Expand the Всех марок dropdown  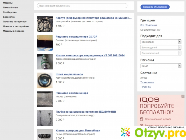[x=161, y=42]
